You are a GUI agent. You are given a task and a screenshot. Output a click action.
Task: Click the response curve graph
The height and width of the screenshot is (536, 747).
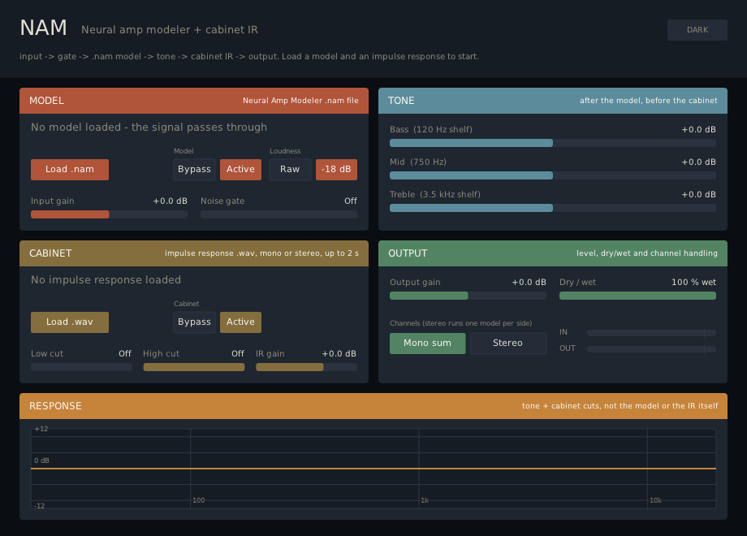coord(373,469)
